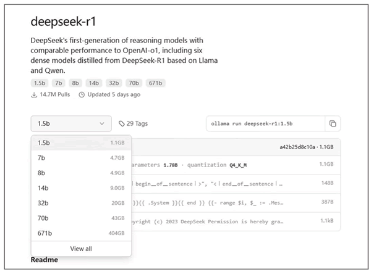Open View all at dropdown bottom

pyautogui.click(x=81, y=249)
